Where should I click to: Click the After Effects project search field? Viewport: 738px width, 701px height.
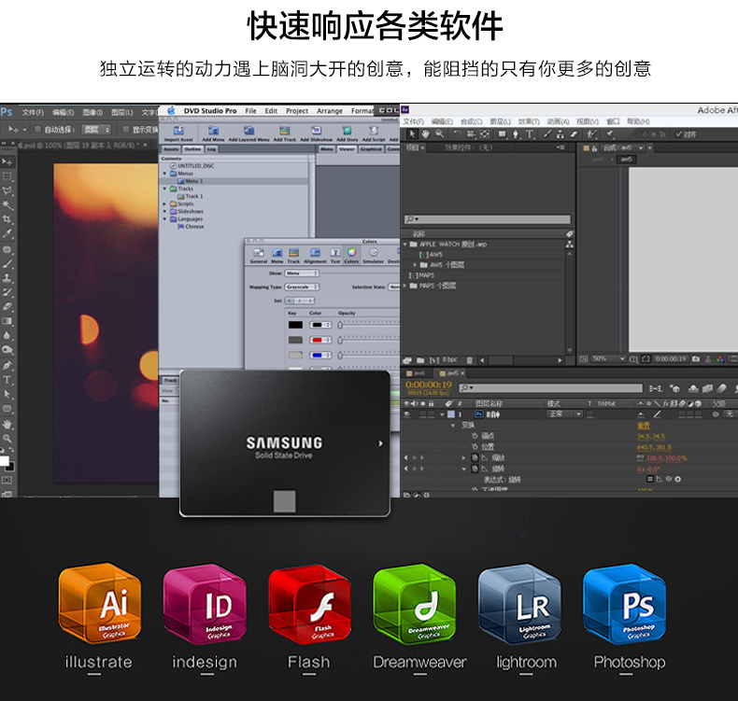486,219
